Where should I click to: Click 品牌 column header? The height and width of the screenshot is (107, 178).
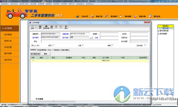pyautogui.click(x=41, y=58)
